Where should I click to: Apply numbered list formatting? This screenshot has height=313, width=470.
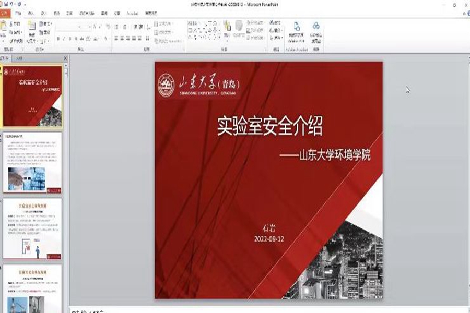pos(125,27)
